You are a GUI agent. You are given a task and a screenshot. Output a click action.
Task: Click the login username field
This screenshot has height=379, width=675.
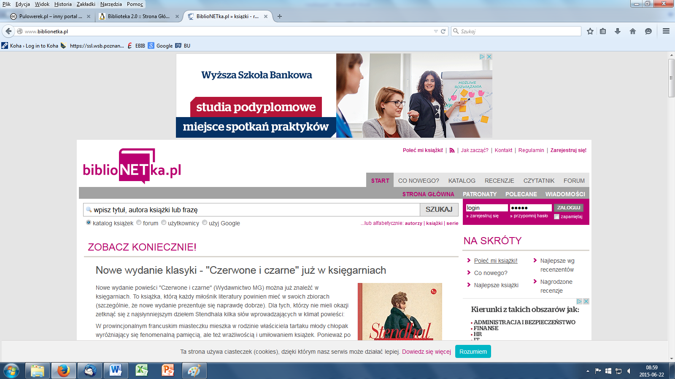[x=487, y=208]
